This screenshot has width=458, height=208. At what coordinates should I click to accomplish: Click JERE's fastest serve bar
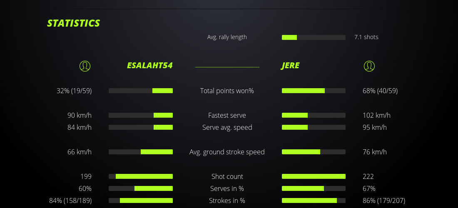[314, 115]
